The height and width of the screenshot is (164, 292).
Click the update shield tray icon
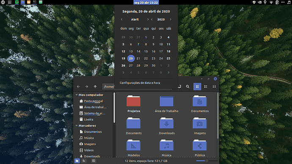pos(254,2)
